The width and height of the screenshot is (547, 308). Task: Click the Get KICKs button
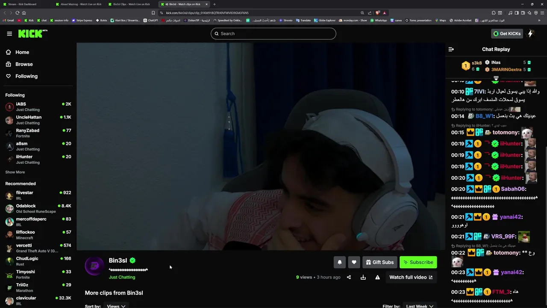(x=507, y=34)
